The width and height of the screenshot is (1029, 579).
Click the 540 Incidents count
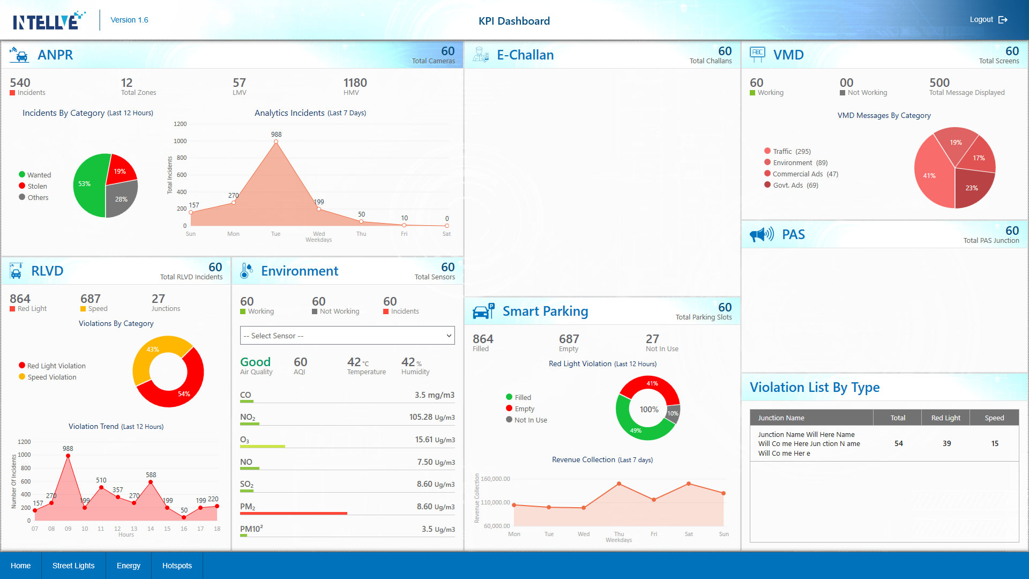click(20, 83)
